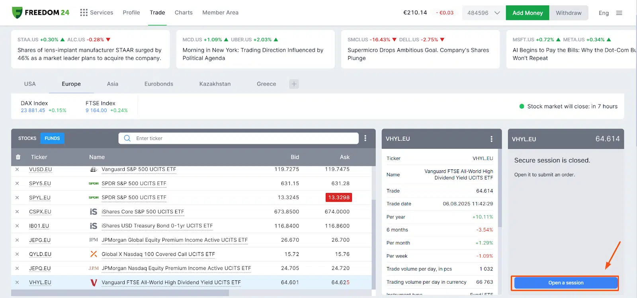
Task: Switch watchlist to STOCKS
Action: [27, 138]
